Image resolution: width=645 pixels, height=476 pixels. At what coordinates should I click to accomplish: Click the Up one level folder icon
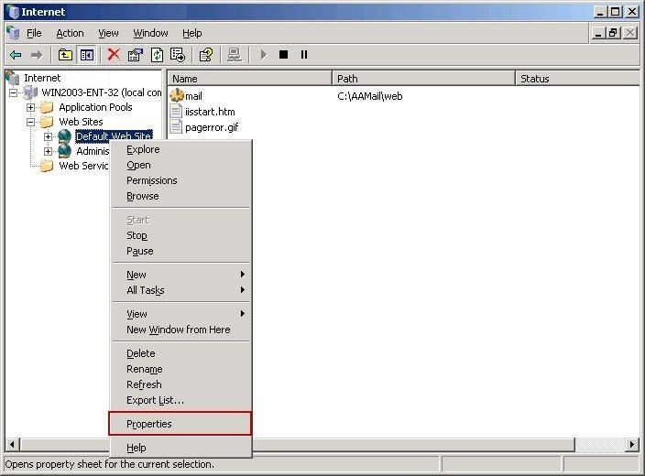tap(65, 55)
